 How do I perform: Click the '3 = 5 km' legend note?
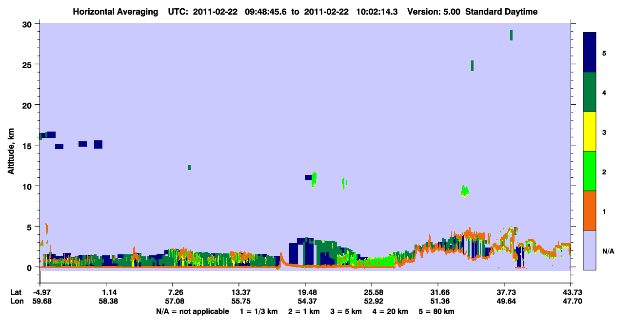tap(346, 311)
